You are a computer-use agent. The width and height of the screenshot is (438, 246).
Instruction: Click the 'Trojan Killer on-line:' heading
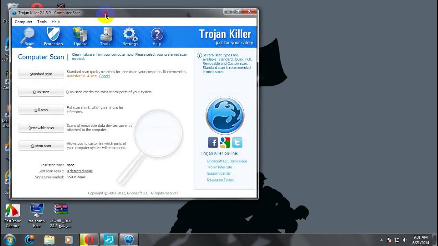click(219, 153)
